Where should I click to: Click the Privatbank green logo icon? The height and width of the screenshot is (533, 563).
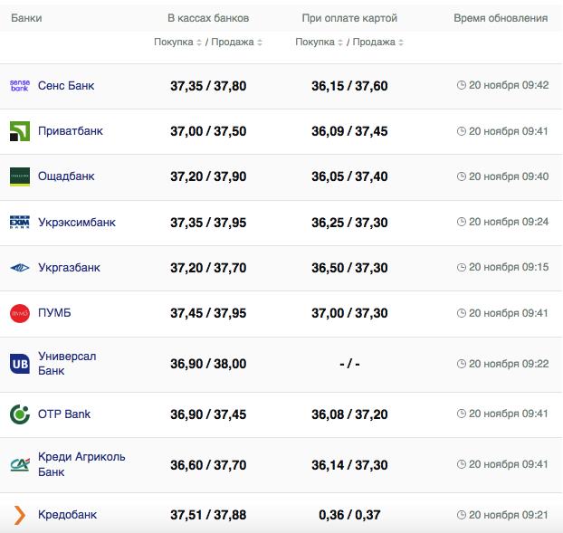pos(20,131)
